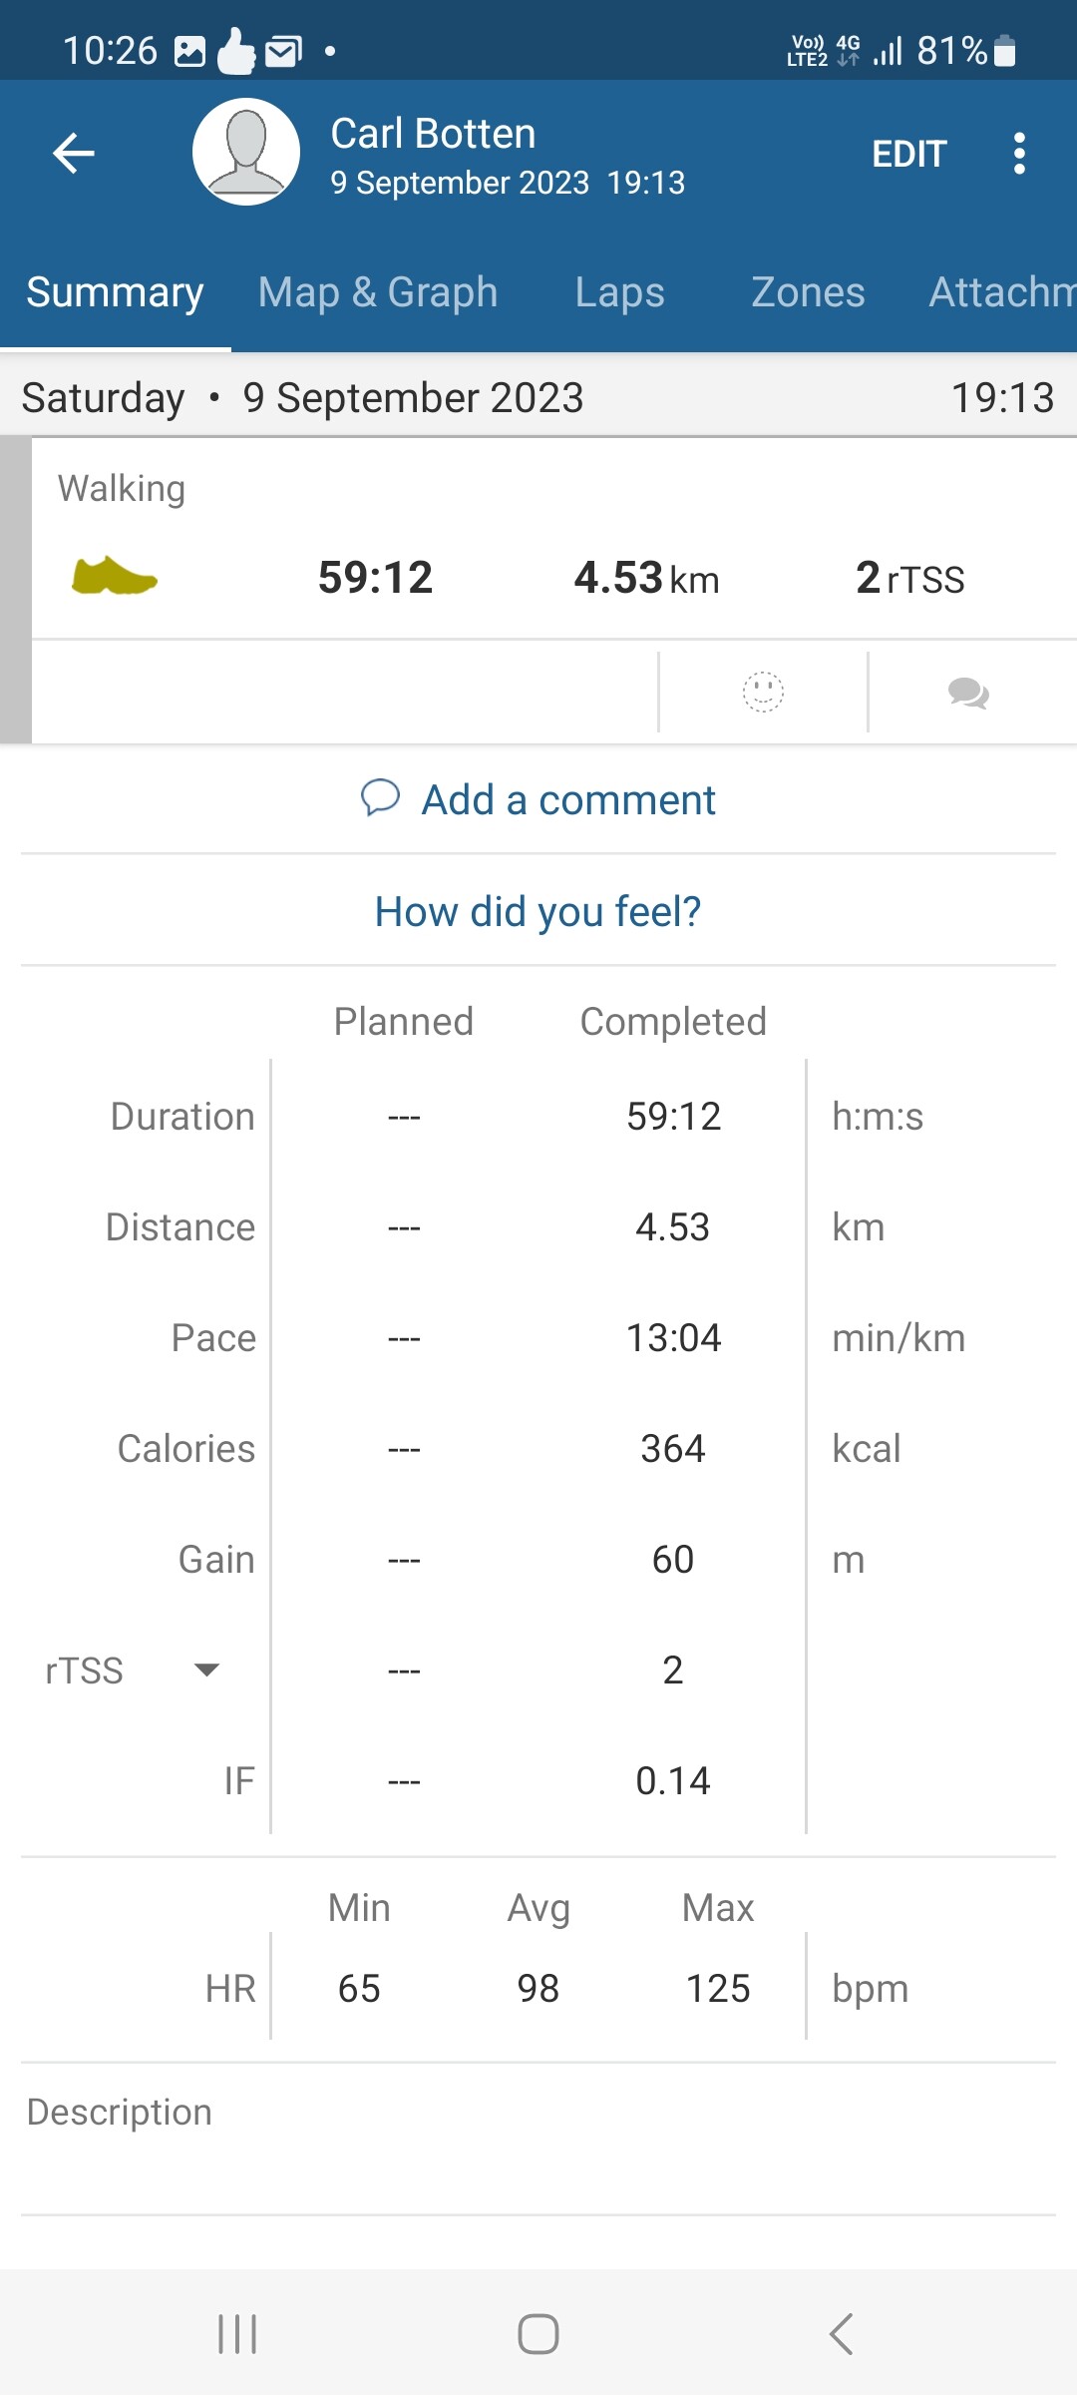Show the Attachments tab
1077x2395 pixels.
[x=1001, y=292]
